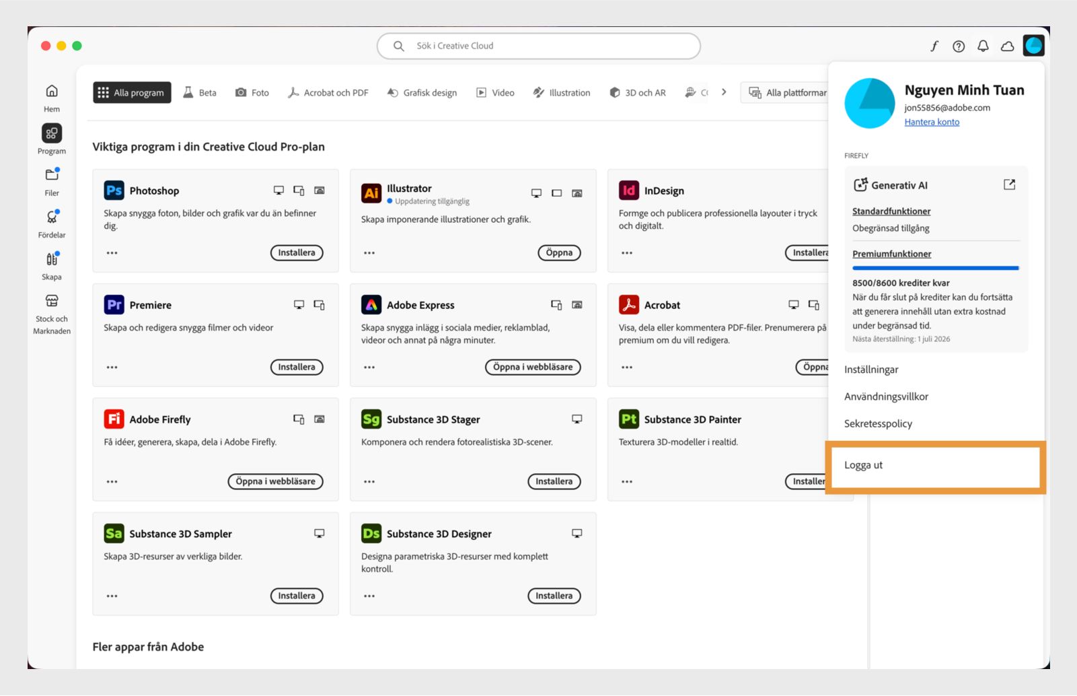Switch to 3D och AR tab
This screenshot has height=696, width=1077.
(637, 93)
